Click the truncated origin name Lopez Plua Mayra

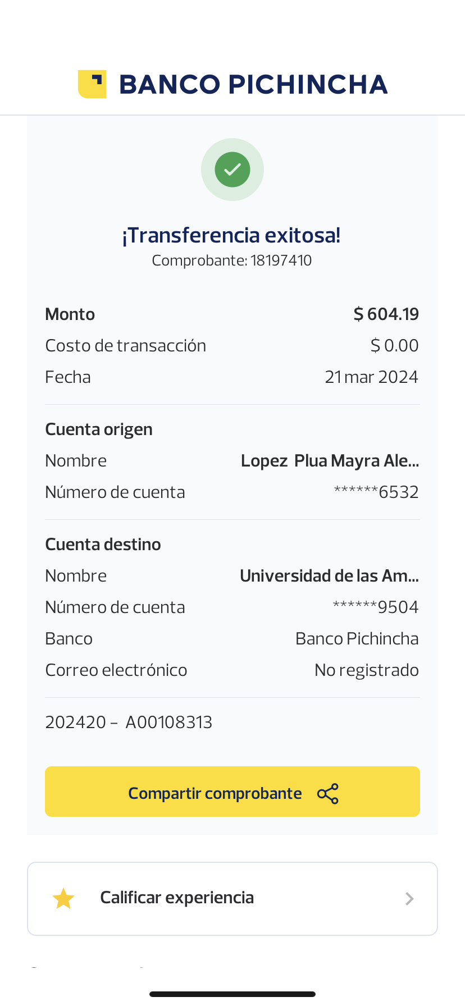(330, 461)
